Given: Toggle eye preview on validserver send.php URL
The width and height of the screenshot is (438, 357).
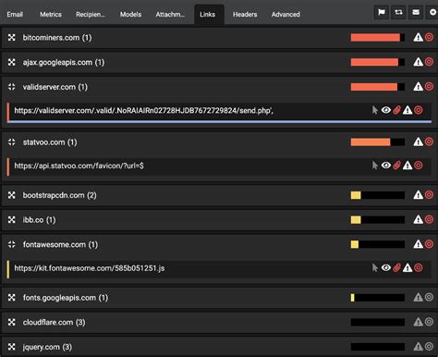Looking at the screenshot, I should tap(386, 110).
